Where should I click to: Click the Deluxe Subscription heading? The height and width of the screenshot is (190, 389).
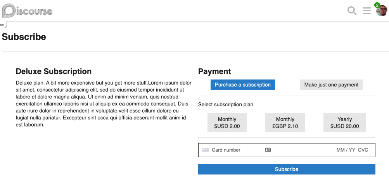click(54, 71)
